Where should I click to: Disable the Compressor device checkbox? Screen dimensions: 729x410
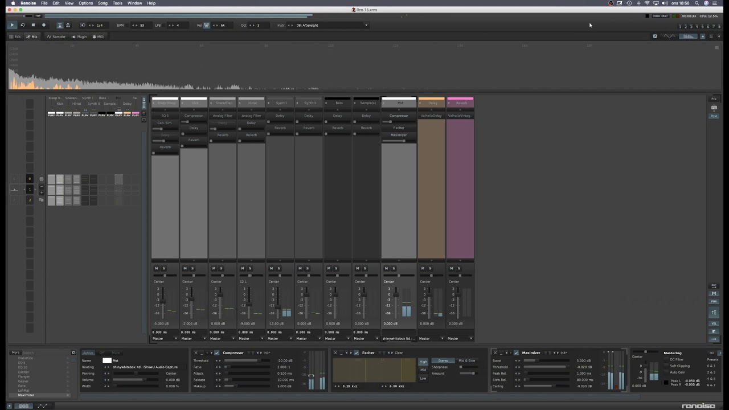click(x=217, y=353)
